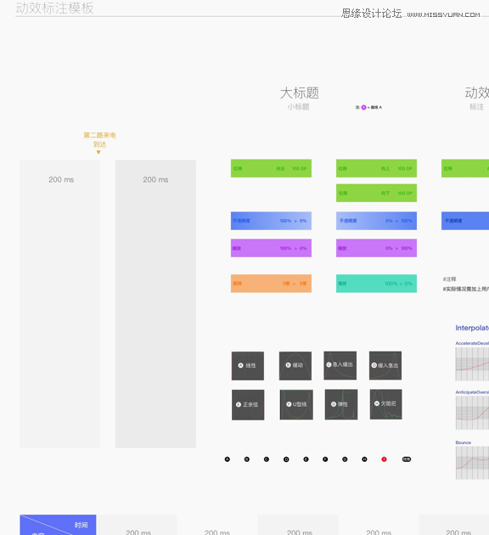This screenshot has width=489, height=535.
Task: Click the 小标题 subheading
Action: tap(298, 107)
